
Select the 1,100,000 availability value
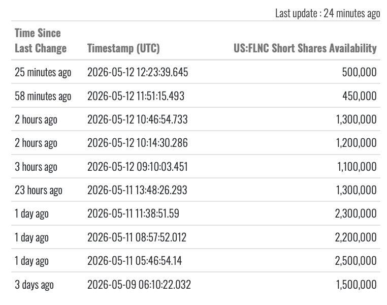click(357, 166)
